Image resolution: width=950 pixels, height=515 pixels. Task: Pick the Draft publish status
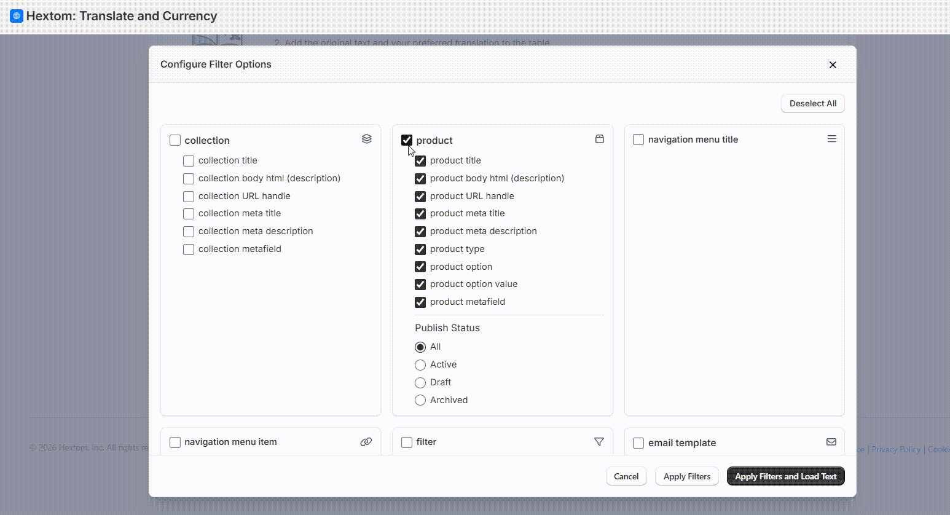tap(420, 383)
